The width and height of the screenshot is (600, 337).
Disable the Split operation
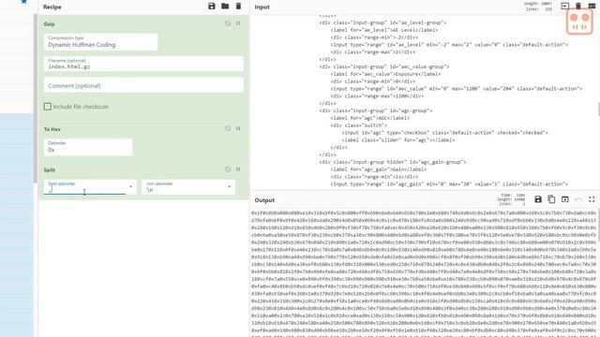tap(228, 169)
